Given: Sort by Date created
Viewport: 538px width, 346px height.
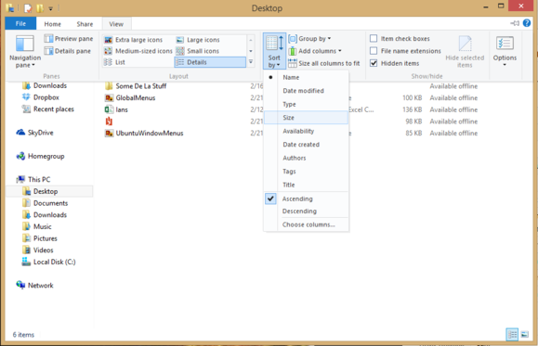Looking at the screenshot, I should [306, 145].
